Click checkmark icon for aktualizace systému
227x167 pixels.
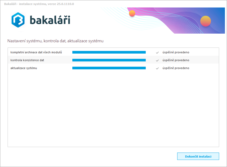[157, 68]
